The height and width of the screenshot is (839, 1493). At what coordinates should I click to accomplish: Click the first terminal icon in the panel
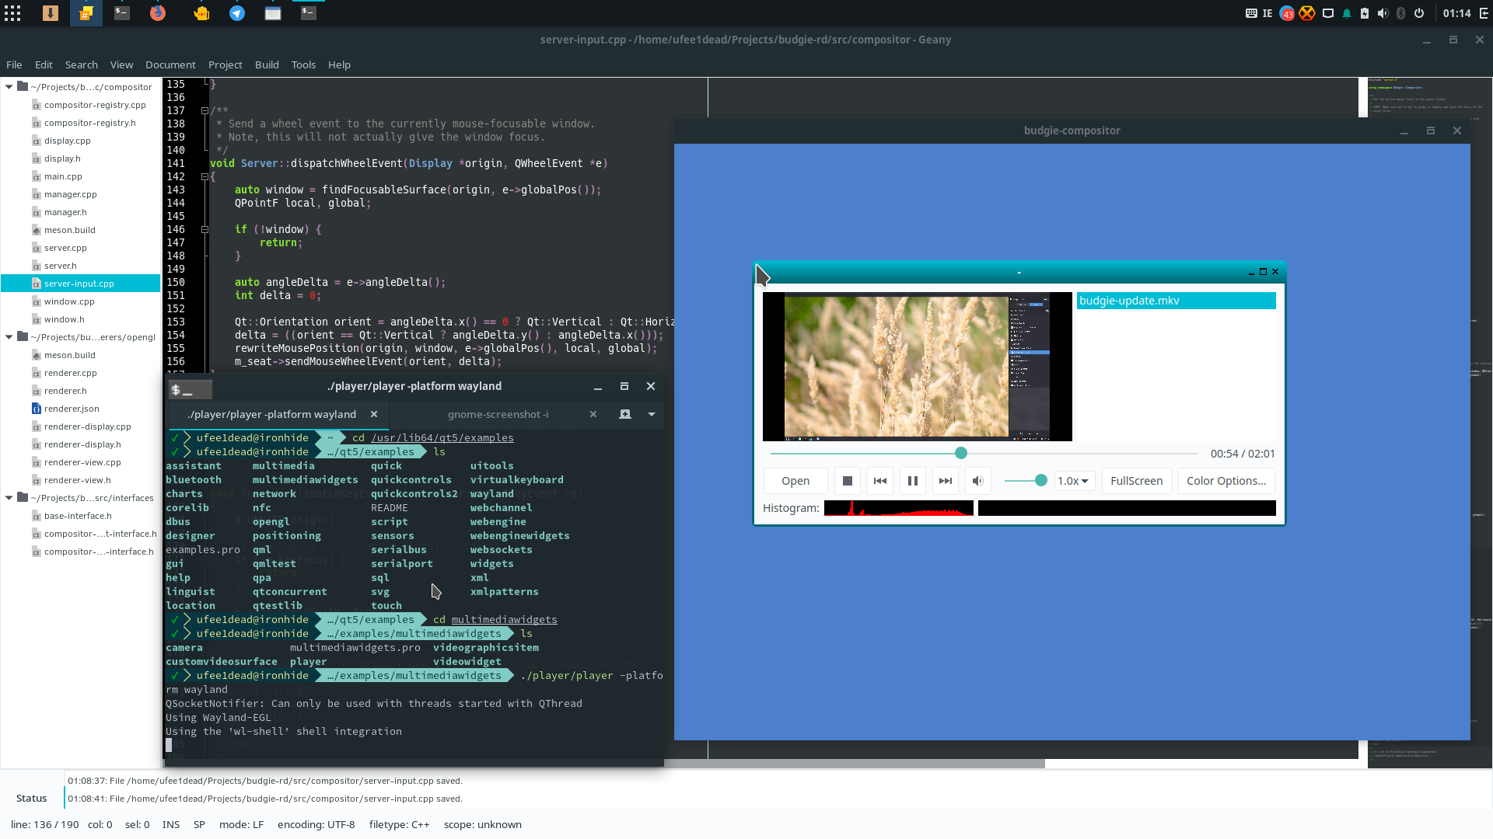point(122,13)
